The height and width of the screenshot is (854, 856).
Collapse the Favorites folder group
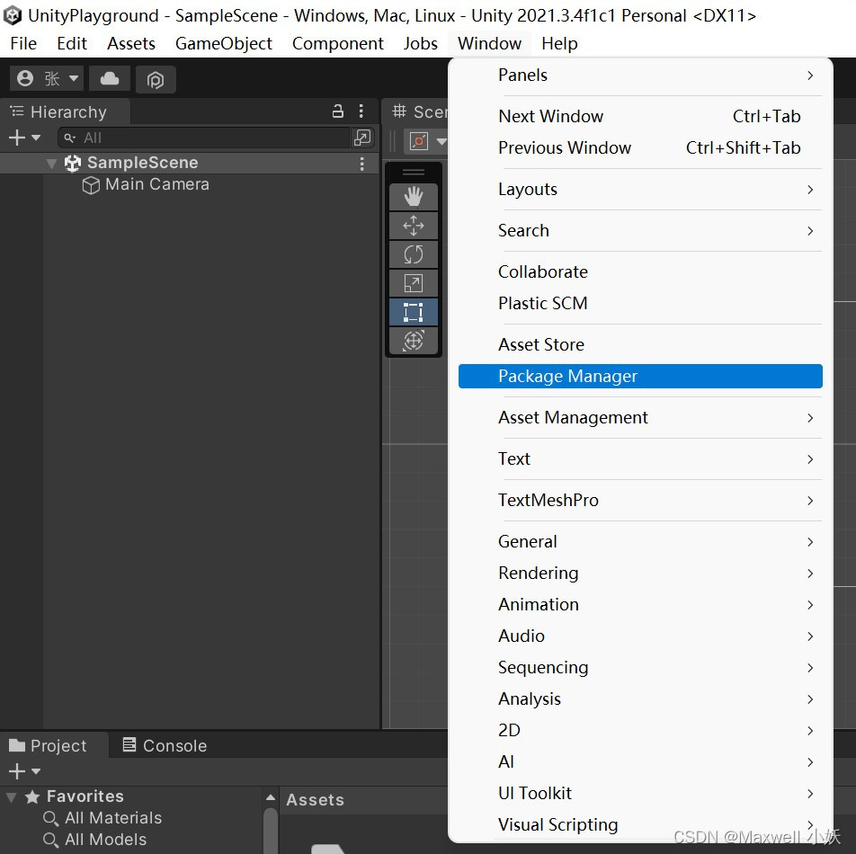(11, 796)
